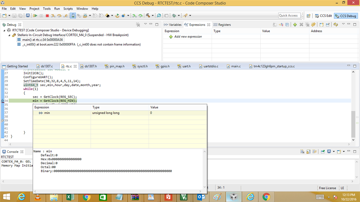360x202 pixels.
Task: Click the 'min' expression row in hover popup
Action: [120, 113]
